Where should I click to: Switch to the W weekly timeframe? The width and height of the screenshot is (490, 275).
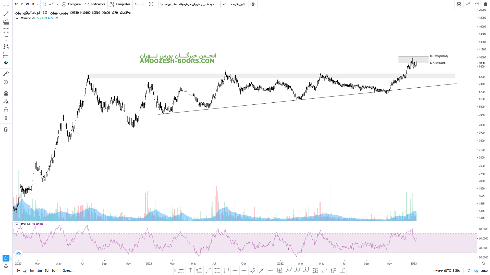click(x=27, y=4)
